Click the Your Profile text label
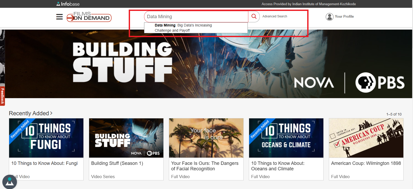Screen dimensions: 413x189 (x=344, y=16)
